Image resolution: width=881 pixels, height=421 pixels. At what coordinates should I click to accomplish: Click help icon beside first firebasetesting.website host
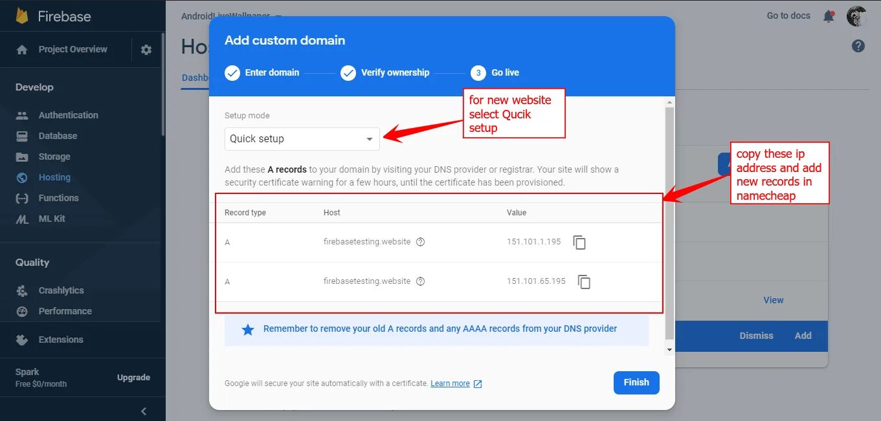pyautogui.click(x=420, y=242)
